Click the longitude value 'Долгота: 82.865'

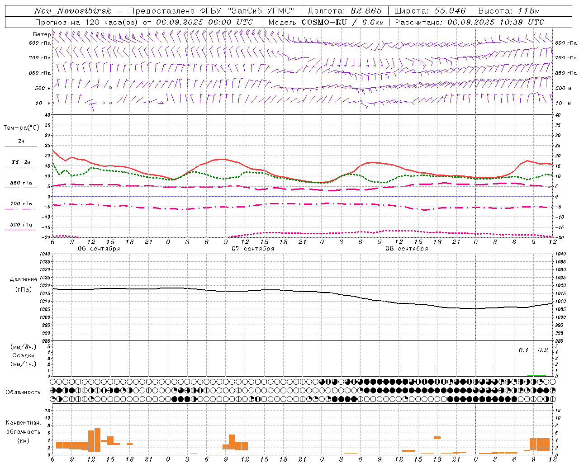tap(345, 11)
